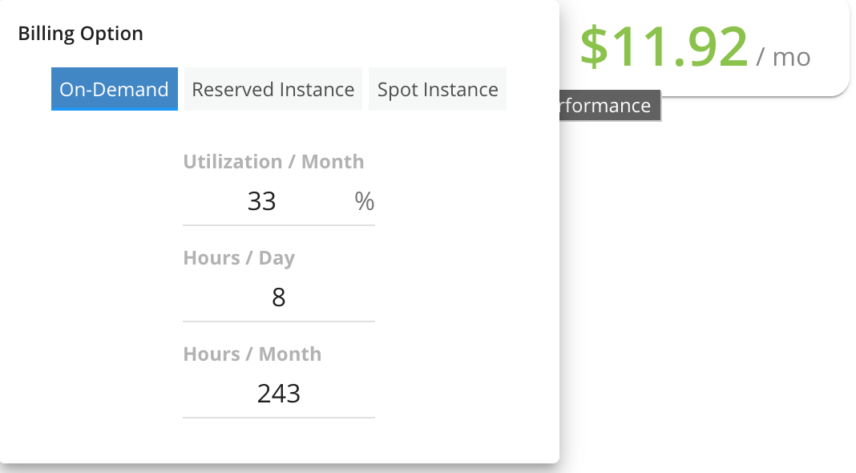Click the '/ mo' text after price
Viewport: 856px width, 473px height.
click(783, 58)
